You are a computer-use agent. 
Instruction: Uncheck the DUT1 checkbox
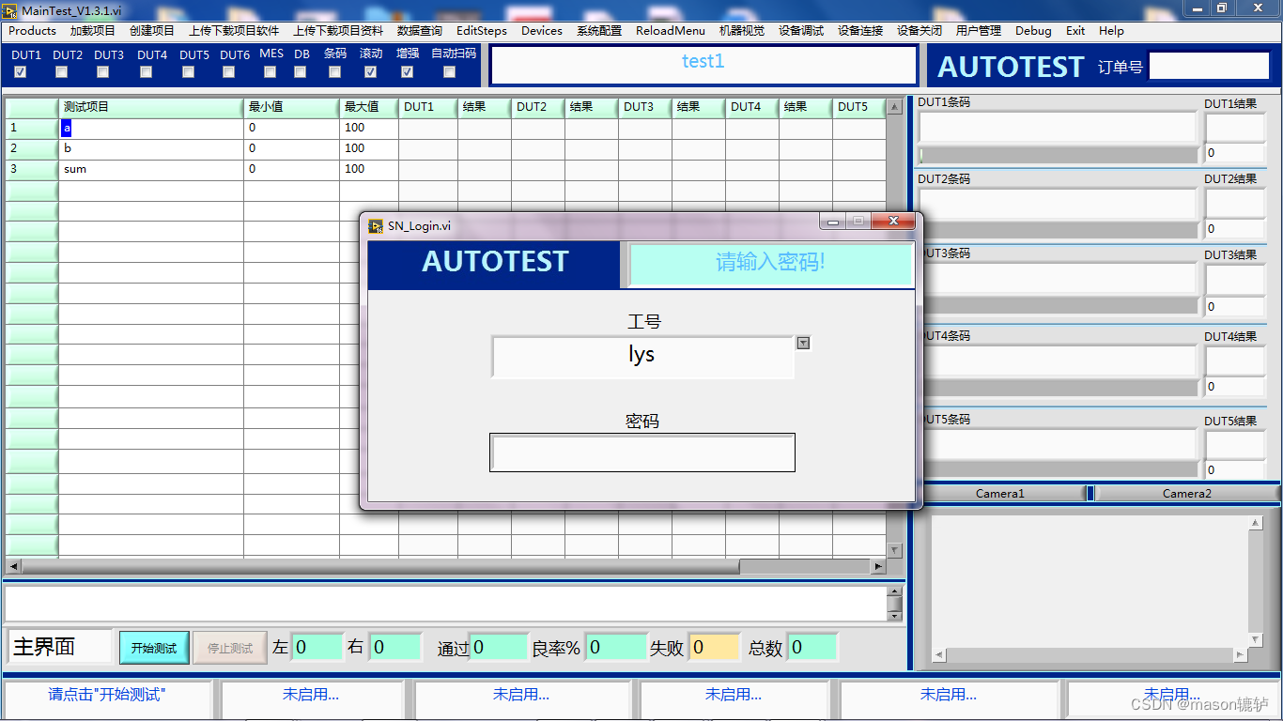(21, 72)
